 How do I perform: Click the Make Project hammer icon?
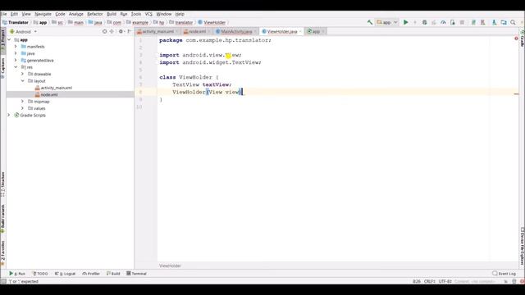click(370, 22)
